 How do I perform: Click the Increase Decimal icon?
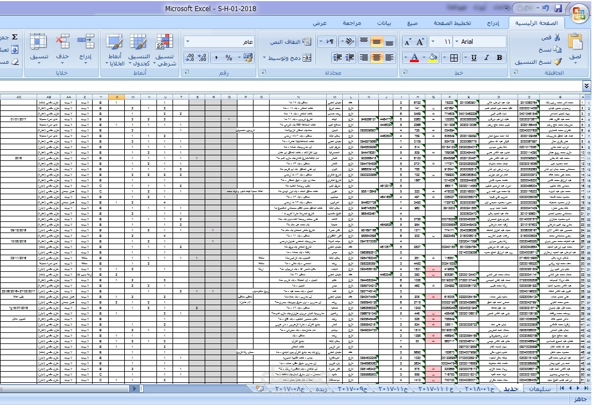pyautogui.click(x=202, y=58)
